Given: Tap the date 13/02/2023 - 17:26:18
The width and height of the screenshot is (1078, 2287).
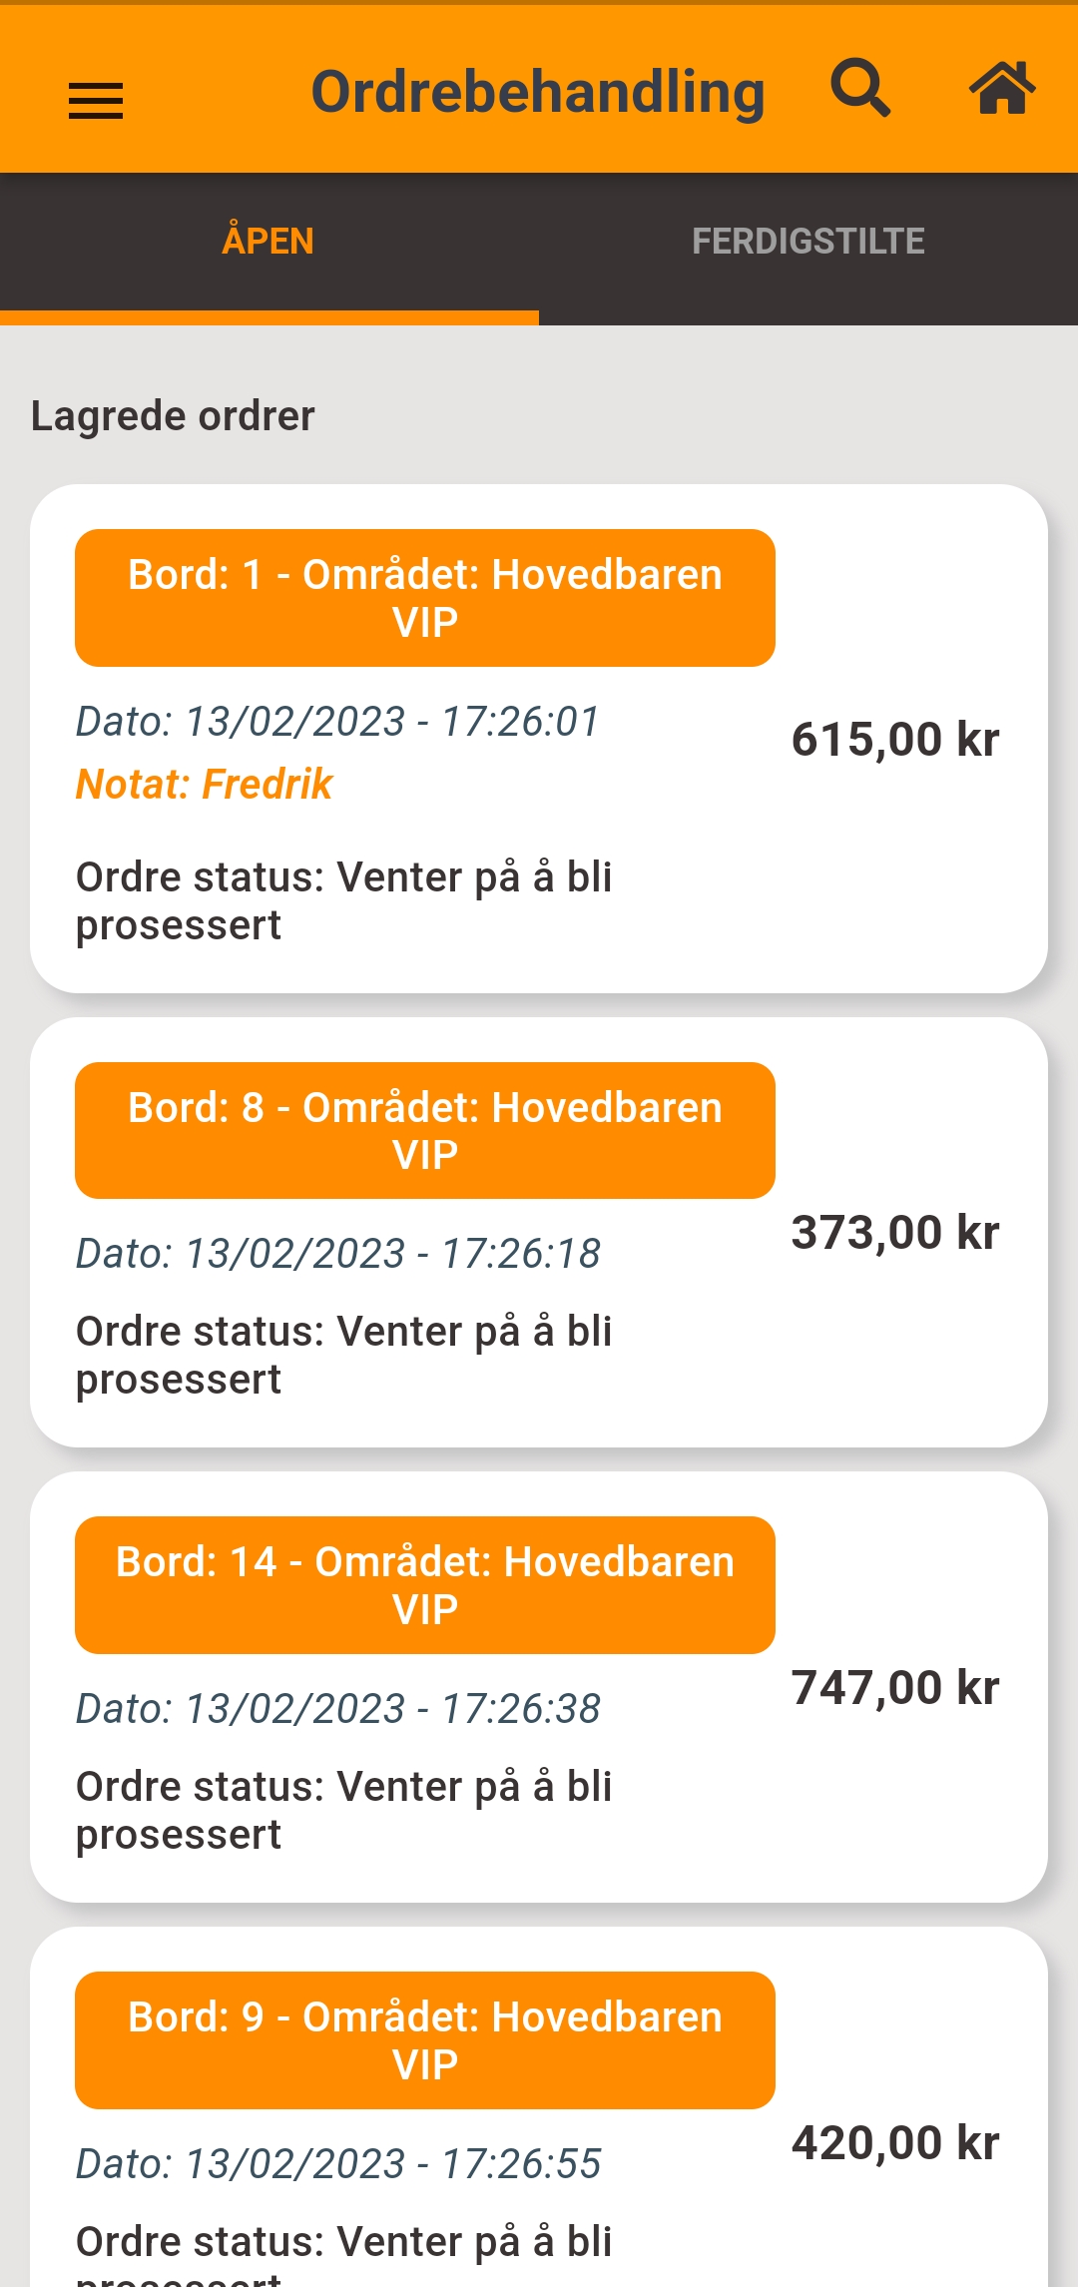Looking at the screenshot, I should pyautogui.click(x=338, y=1254).
